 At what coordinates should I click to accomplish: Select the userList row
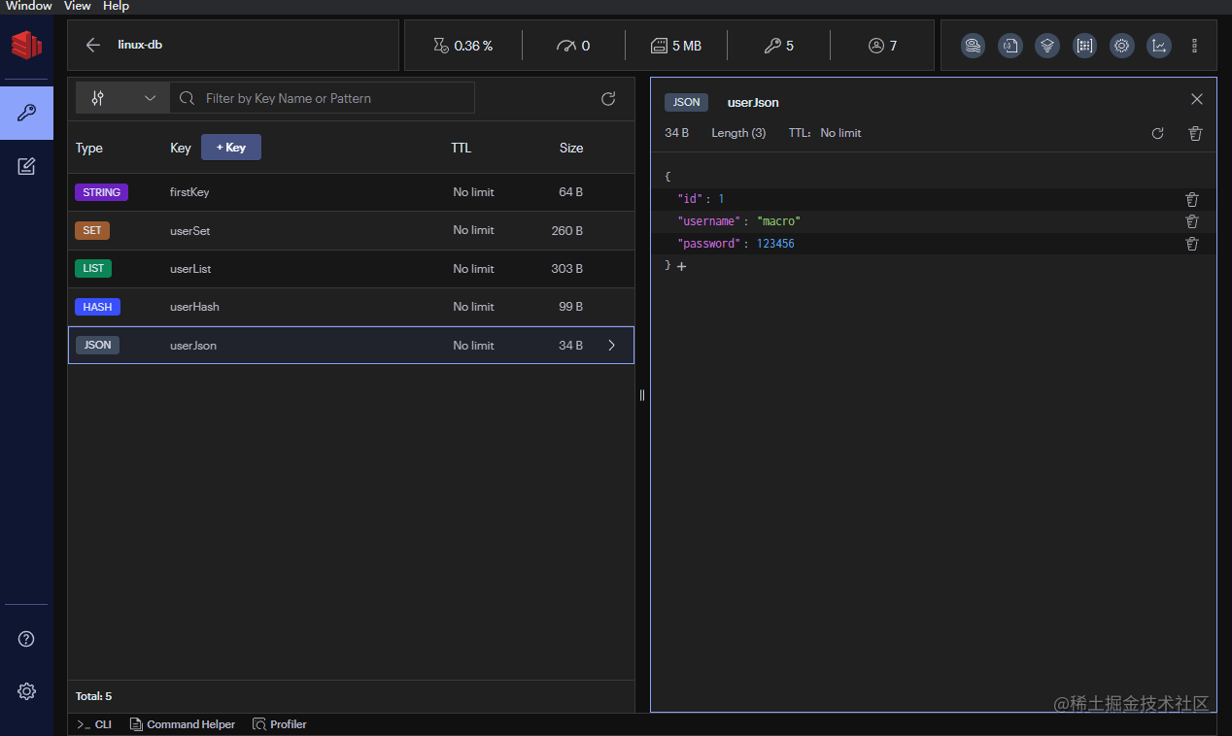pyautogui.click(x=351, y=268)
